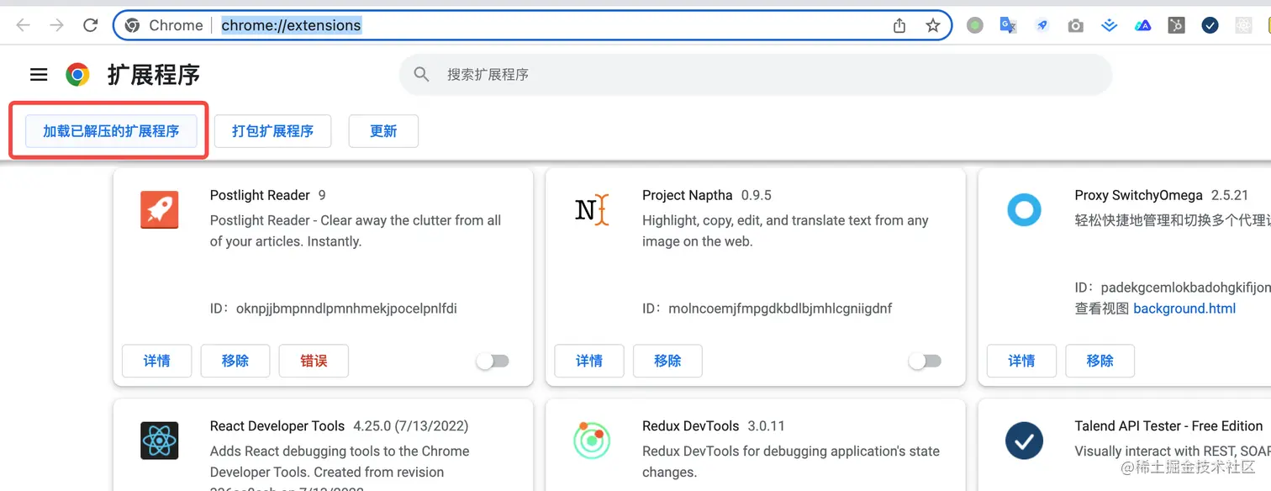Click the 更新 button

coord(383,131)
